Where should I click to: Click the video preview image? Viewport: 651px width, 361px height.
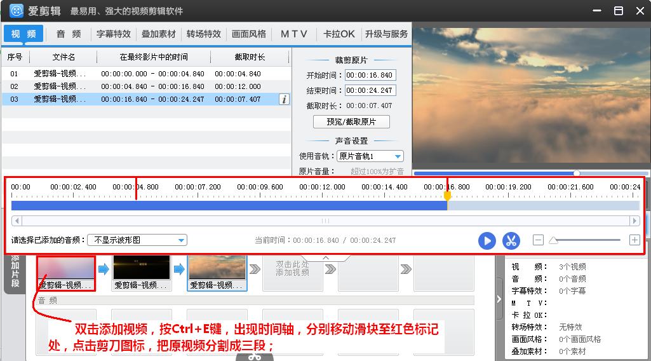[532, 95]
